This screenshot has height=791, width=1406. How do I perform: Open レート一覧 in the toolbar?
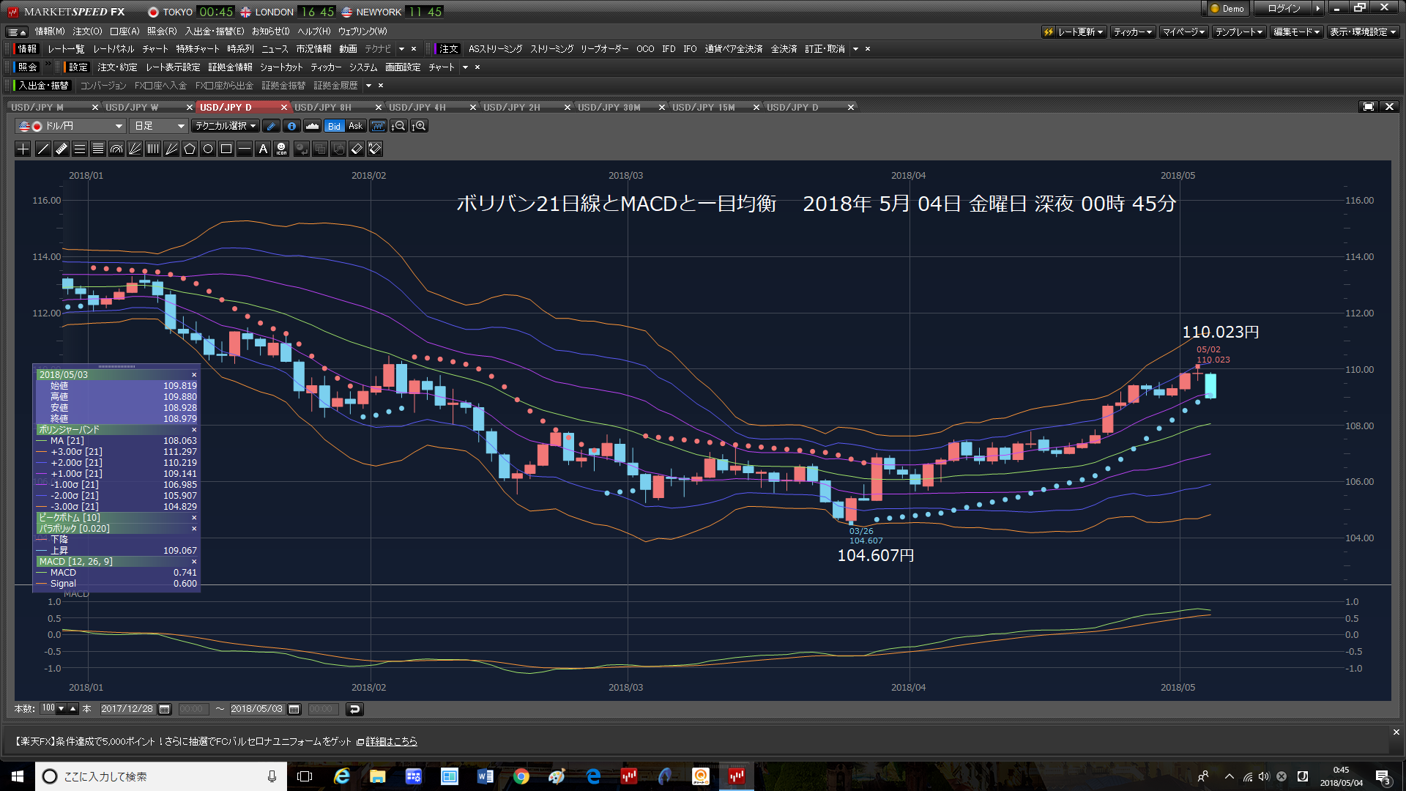66,49
